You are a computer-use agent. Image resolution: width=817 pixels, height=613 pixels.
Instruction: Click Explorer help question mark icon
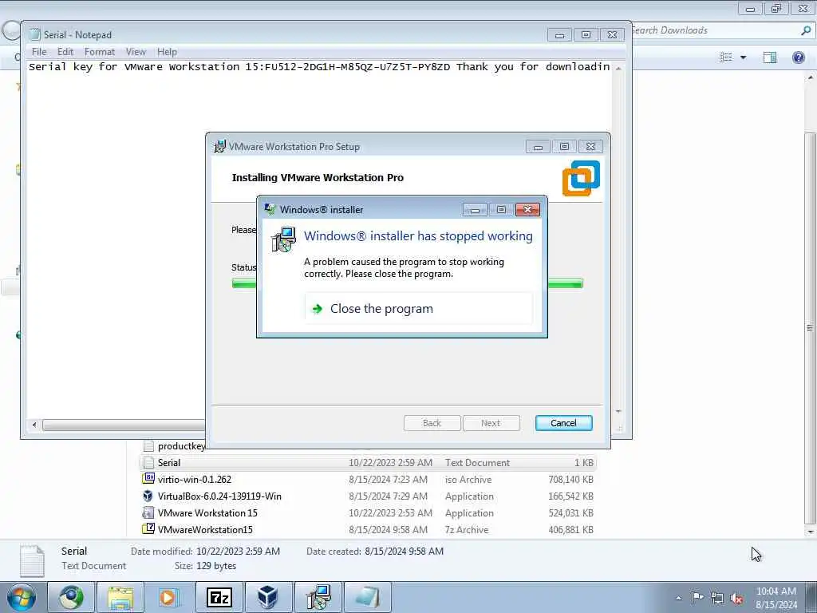(x=798, y=57)
